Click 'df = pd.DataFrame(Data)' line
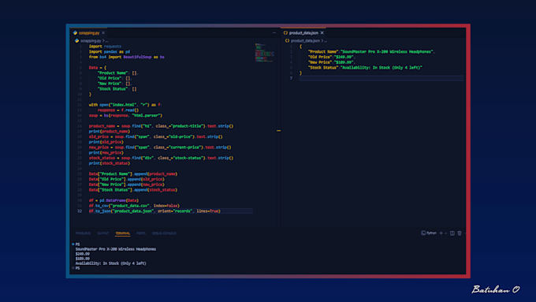The image size is (536, 302). (x=114, y=200)
